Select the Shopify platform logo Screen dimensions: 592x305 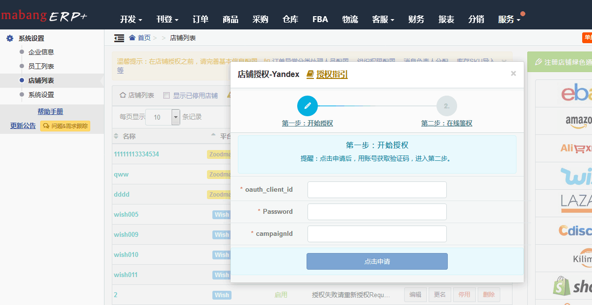(572, 285)
